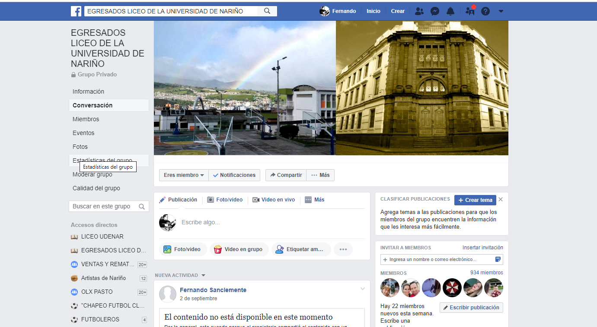
Task: Click the Facebook logo icon
Action: pos(76,11)
